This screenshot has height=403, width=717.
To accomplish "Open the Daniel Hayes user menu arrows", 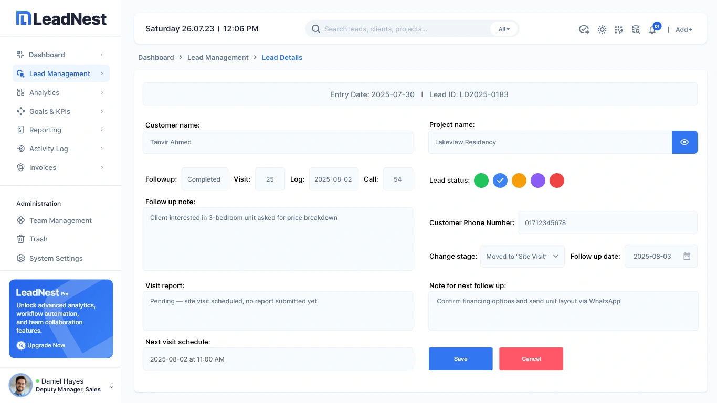I will pyautogui.click(x=111, y=386).
